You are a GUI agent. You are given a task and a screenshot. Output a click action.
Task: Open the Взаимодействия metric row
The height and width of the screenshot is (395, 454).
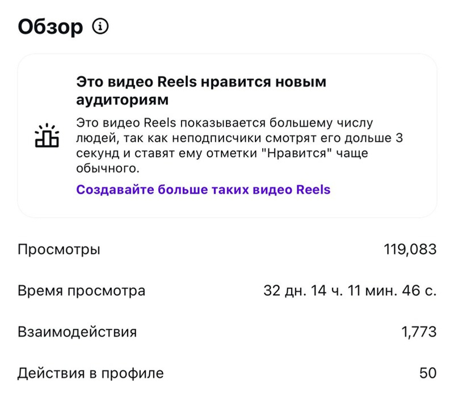tap(227, 332)
